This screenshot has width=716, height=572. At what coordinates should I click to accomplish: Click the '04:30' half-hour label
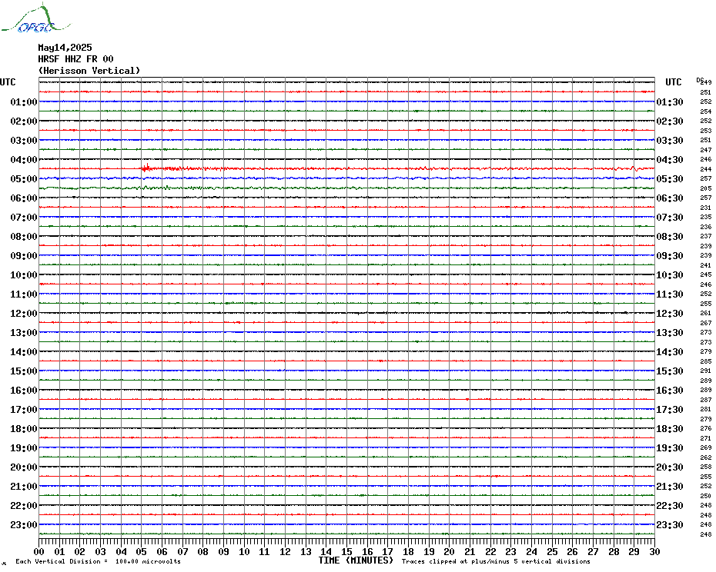tap(670, 160)
